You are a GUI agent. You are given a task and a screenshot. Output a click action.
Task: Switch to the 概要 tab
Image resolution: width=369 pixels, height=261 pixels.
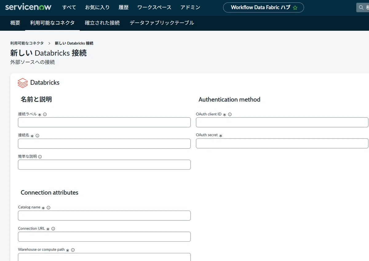click(x=15, y=23)
